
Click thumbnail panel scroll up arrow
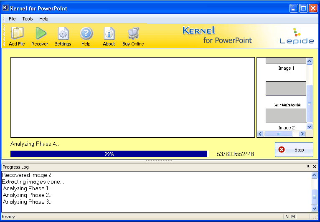310,61
